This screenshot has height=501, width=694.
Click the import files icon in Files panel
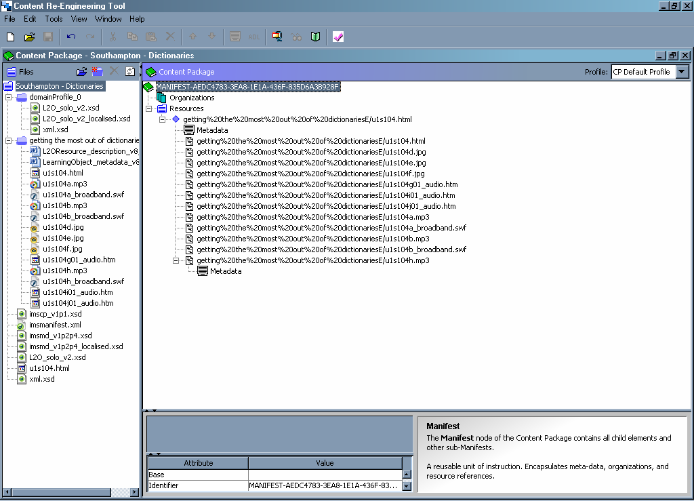(81, 72)
